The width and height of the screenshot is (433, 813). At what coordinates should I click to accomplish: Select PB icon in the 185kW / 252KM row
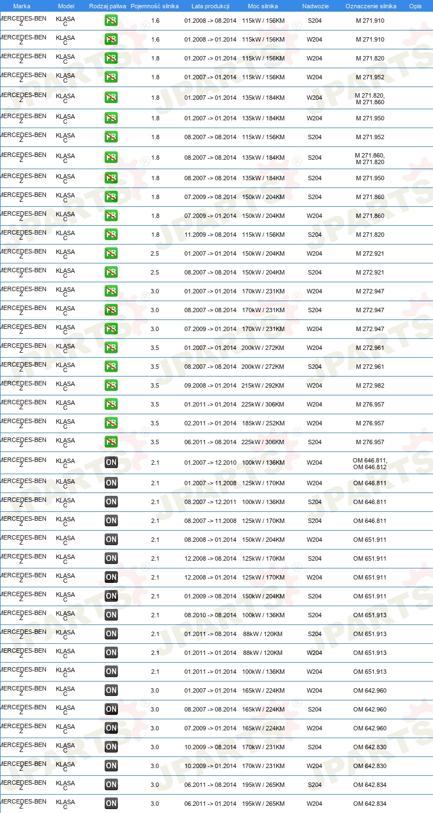[111, 423]
